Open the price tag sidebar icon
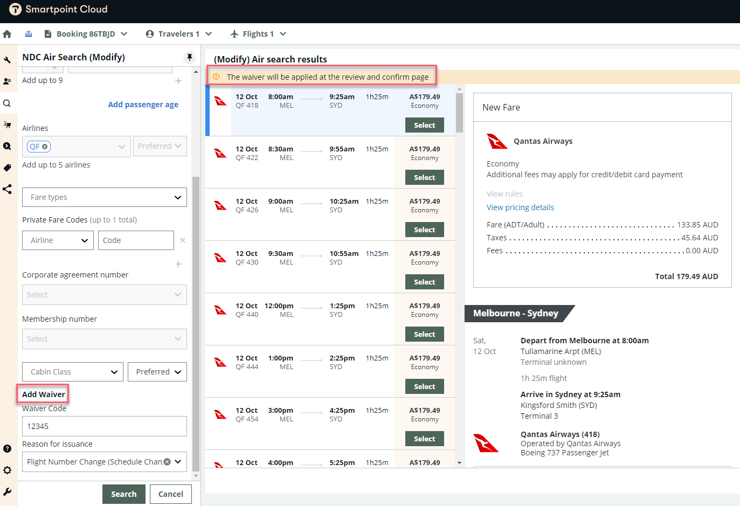The height and width of the screenshot is (506, 740). click(x=7, y=168)
